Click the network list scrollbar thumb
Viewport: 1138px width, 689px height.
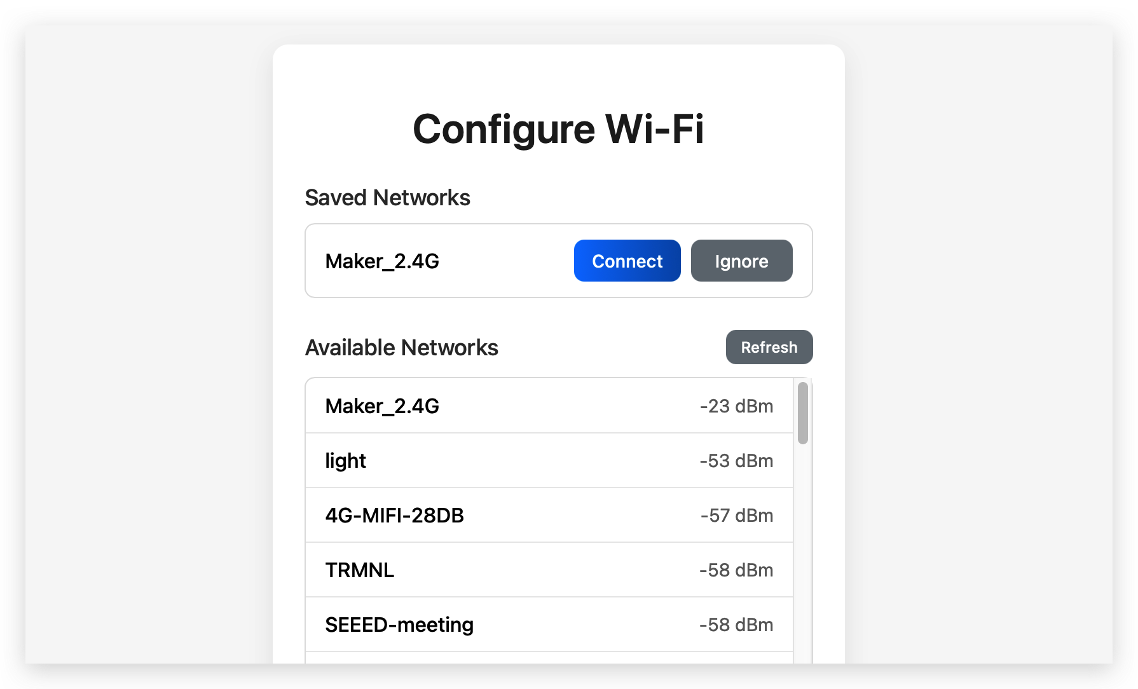pyautogui.click(x=803, y=413)
